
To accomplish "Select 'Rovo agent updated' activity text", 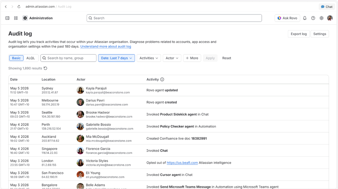I will (x=162, y=90).
